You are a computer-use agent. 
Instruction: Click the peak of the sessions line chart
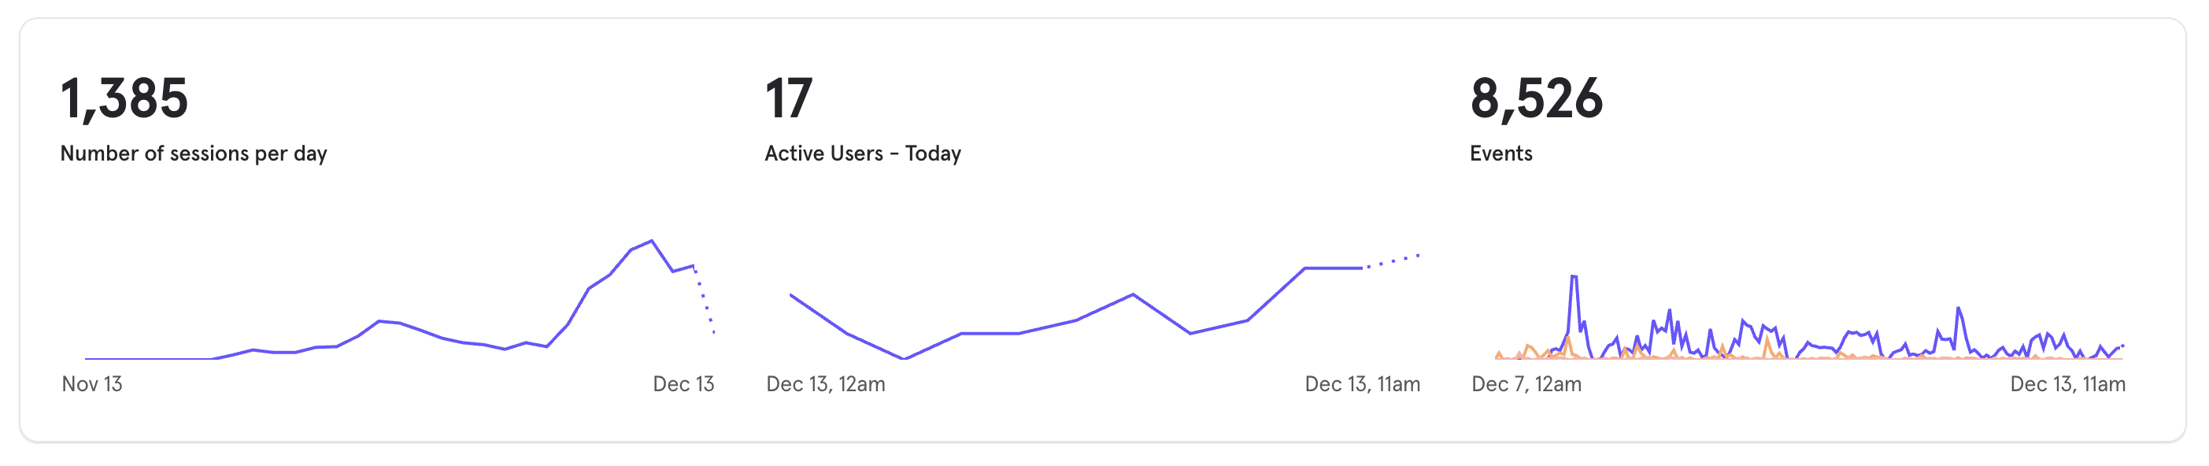coord(652,241)
